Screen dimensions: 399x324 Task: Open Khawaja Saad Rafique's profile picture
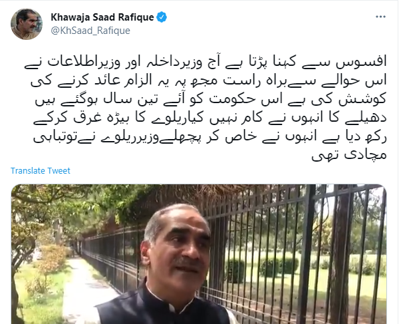point(27,24)
